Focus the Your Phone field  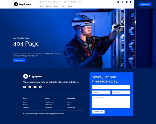point(121,92)
